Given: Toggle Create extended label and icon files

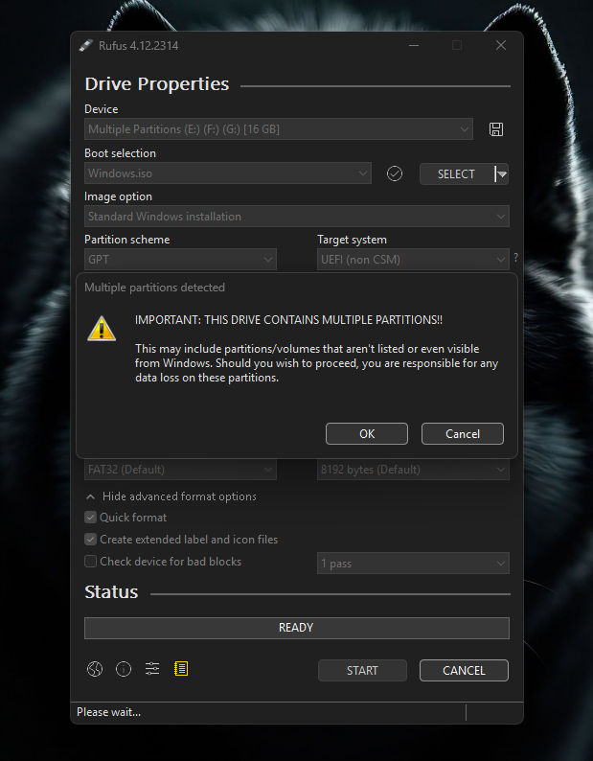Looking at the screenshot, I should click(90, 540).
